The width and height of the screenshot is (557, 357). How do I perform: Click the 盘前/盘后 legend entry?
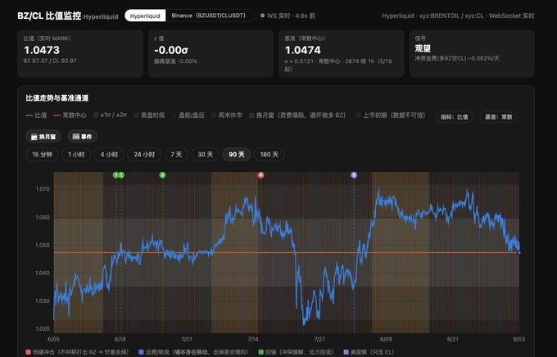point(188,115)
